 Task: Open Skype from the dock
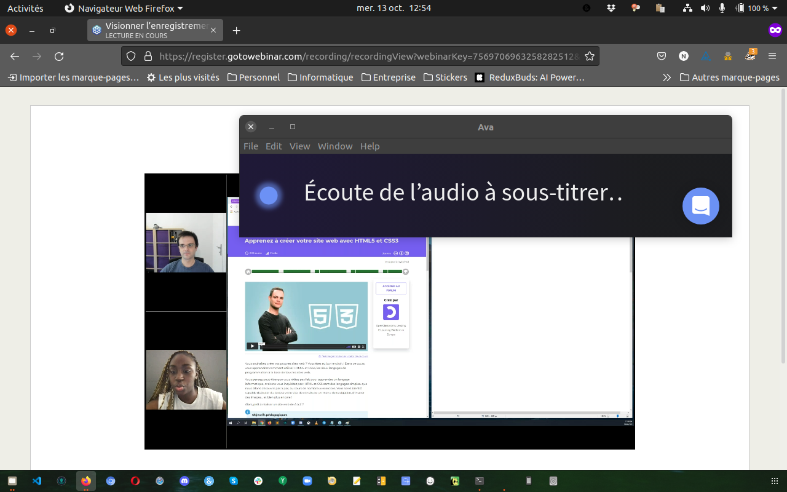click(x=234, y=481)
